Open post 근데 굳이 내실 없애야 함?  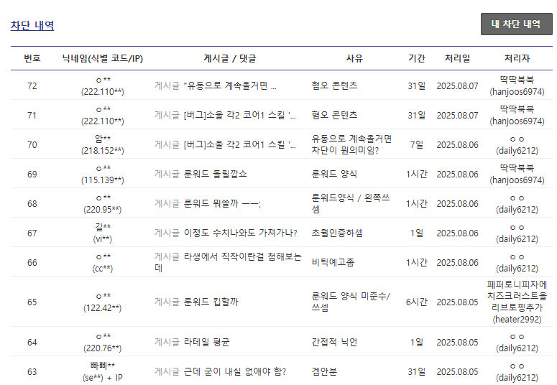pyautogui.click(x=235, y=371)
